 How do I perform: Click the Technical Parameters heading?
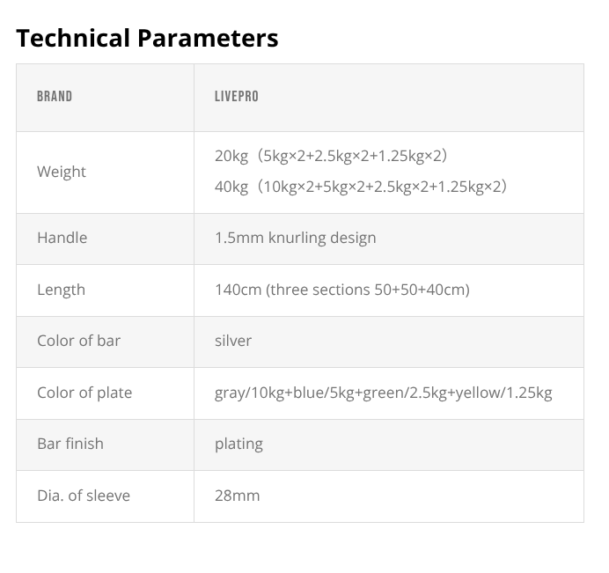pos(147,39)
